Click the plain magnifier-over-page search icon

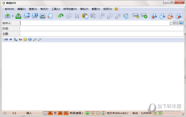[162, 16]
